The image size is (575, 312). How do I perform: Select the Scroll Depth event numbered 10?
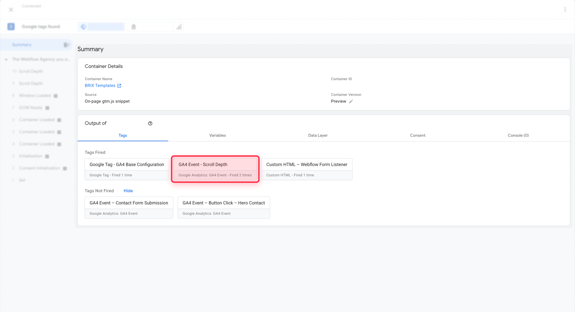tap(30, 71)
